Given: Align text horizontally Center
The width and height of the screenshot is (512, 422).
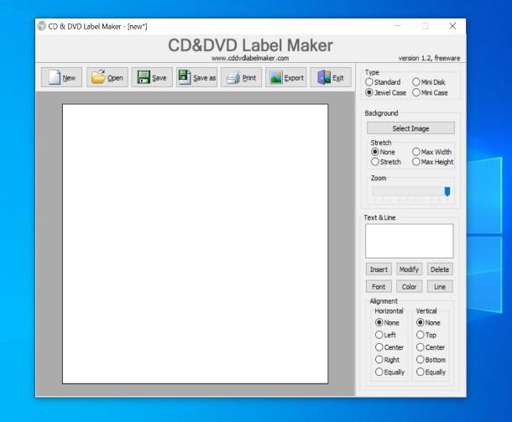Looking at the screenshot, I should pos(389,347).
